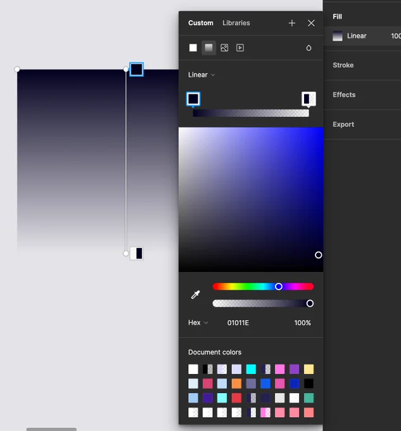401x431 pixels.
Task: Click the opacity slider handle
Action: coord(310,304)
